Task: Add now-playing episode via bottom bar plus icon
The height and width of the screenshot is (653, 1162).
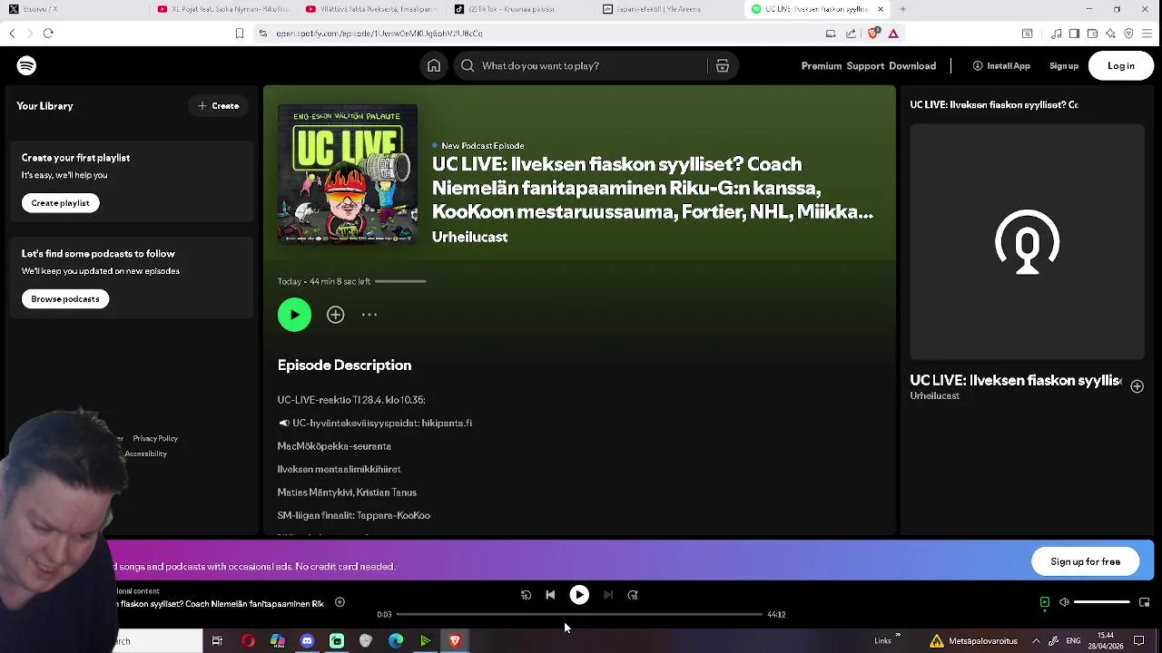Action: coord(340,602)
